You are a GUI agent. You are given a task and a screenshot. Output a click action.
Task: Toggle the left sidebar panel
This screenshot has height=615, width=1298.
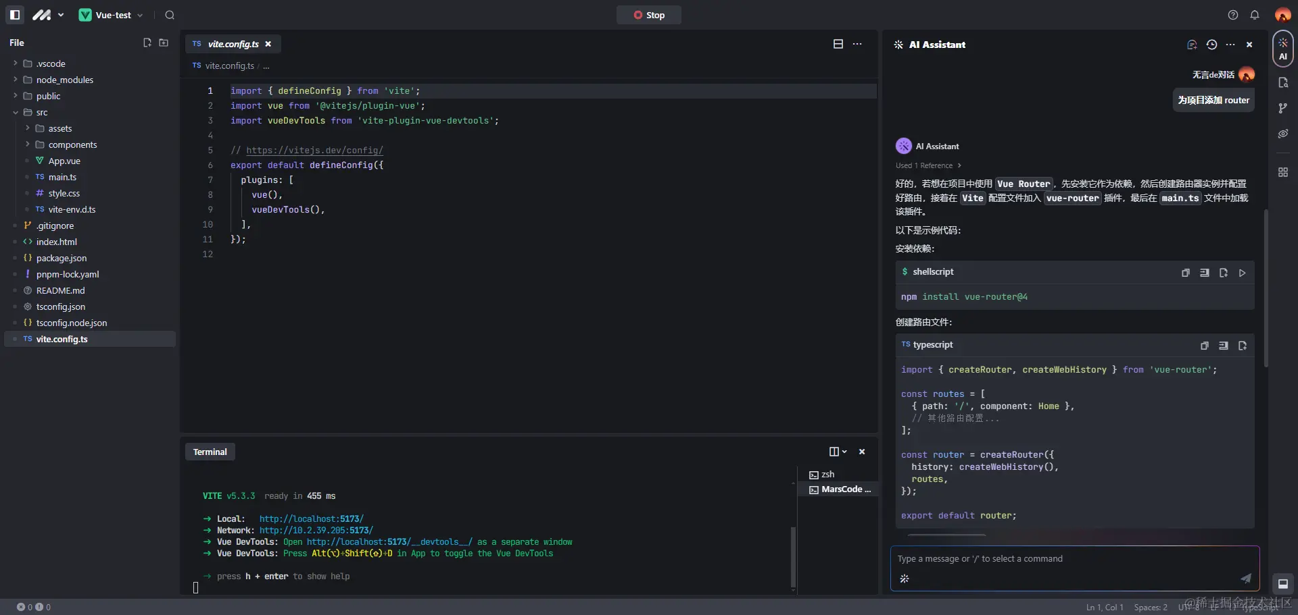pyautogui.click(x=15, y=15)
